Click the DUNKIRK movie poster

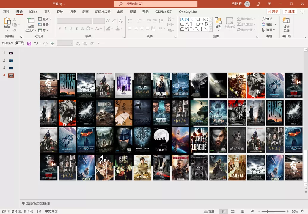(105, 113)
